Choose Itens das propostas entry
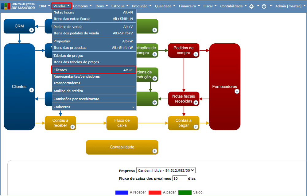The image size is (307, 196). point(94,48)
